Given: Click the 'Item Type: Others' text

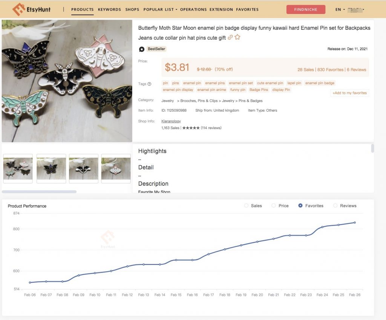Looking at the screenshot, I should tap(262, 111).
